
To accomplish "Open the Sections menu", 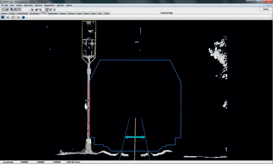I will [39, 5].
